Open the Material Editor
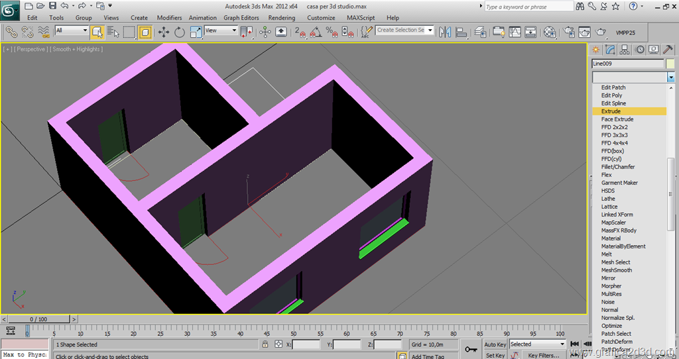The height and width of the screenshot is (359, 679). (x=550, y=31)
